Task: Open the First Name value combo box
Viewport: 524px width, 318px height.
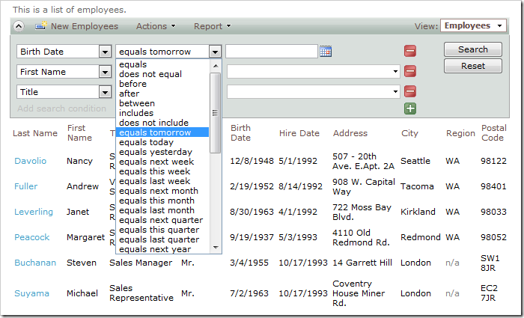Action: point(314,72)
